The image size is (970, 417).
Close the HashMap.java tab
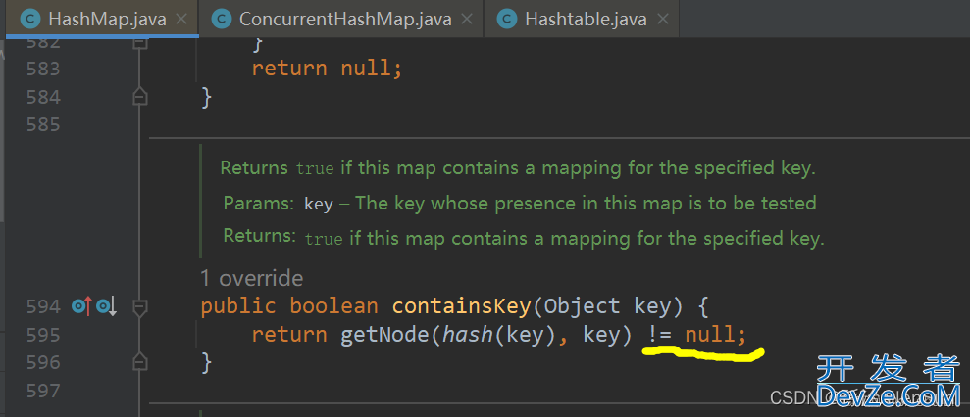point(181,20)
